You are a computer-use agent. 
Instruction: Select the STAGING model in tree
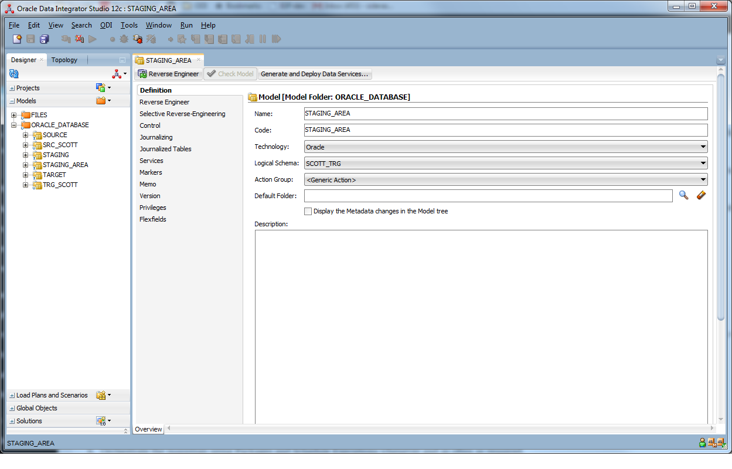pos(56,155)
